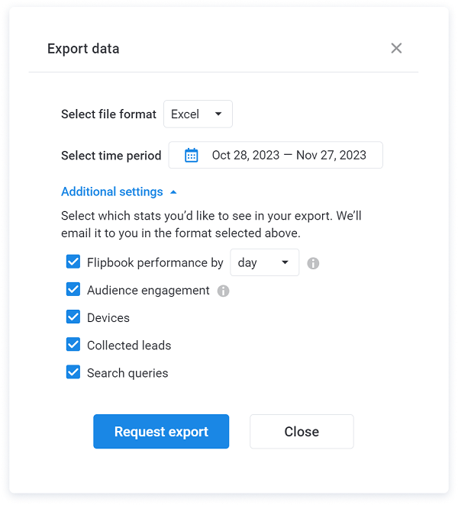Click the Devices label text
Screen dimensions: 458x505
tap(108, 318)
